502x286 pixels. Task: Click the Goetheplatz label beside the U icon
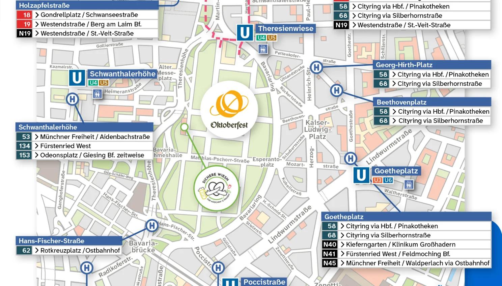coord(396,171)
